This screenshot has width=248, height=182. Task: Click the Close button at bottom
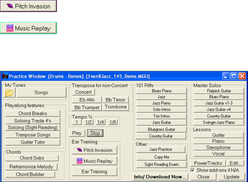203,177
